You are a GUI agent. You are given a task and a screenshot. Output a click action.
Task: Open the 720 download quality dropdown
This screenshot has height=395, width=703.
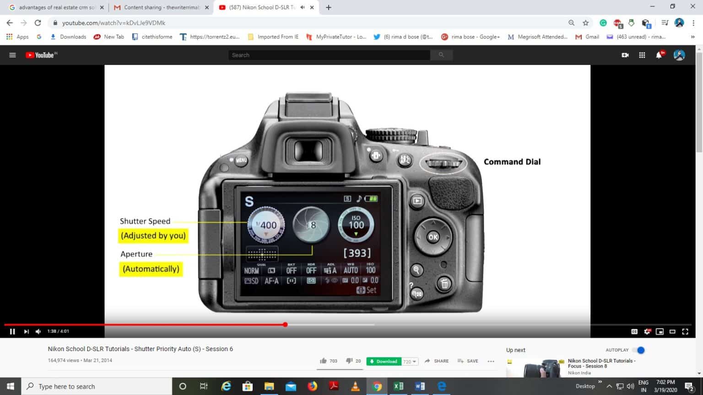pyautogui.click(x=409, y=361)
